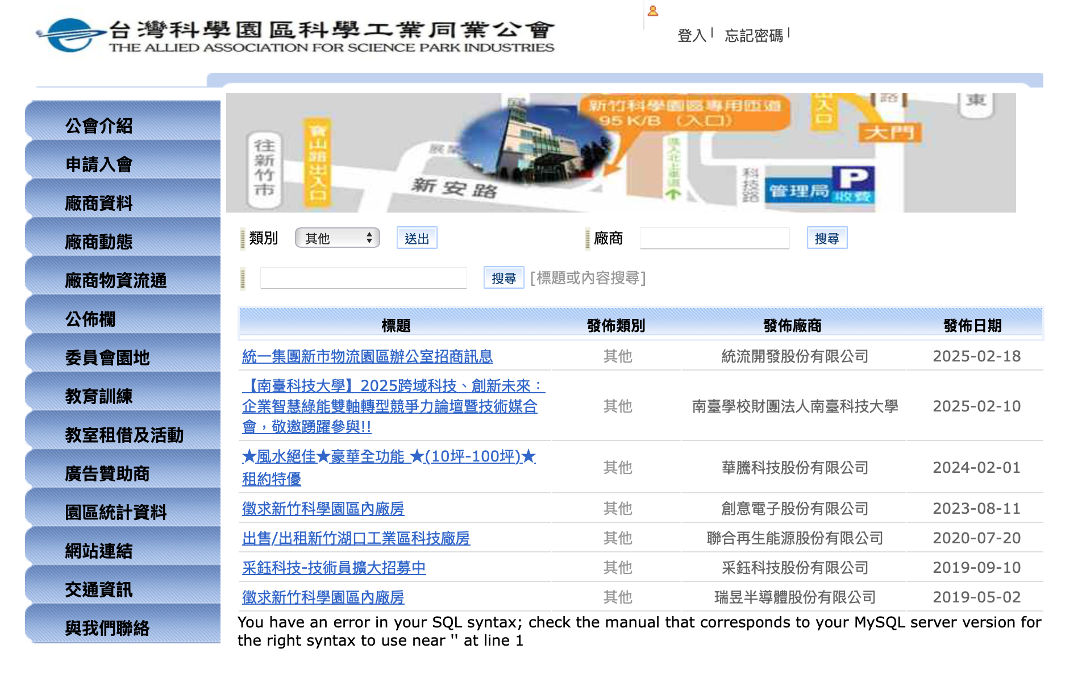Click the 標題或內容搜尋 hint text
The width and height of the screenshot is (1082, 682).
588,278
